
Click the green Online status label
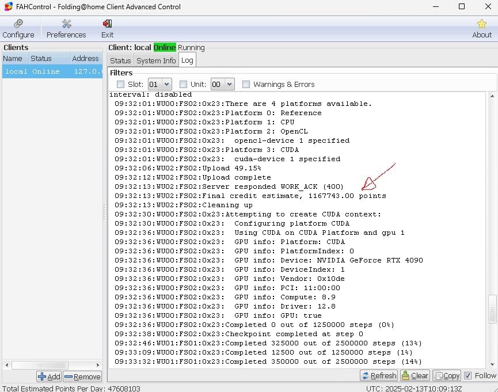pyautogui.click(x=165, y=47)
